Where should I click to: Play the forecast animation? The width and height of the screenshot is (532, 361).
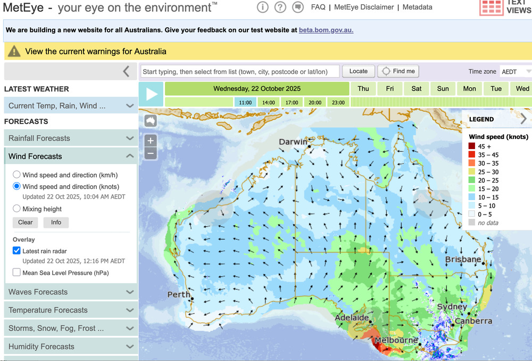click(x=152, y=94)
